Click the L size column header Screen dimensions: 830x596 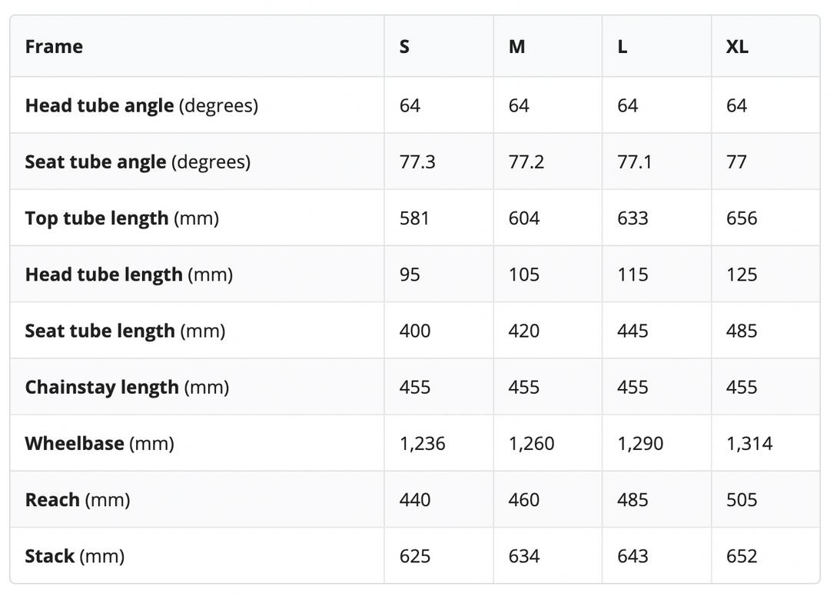[x=622, y=47]
